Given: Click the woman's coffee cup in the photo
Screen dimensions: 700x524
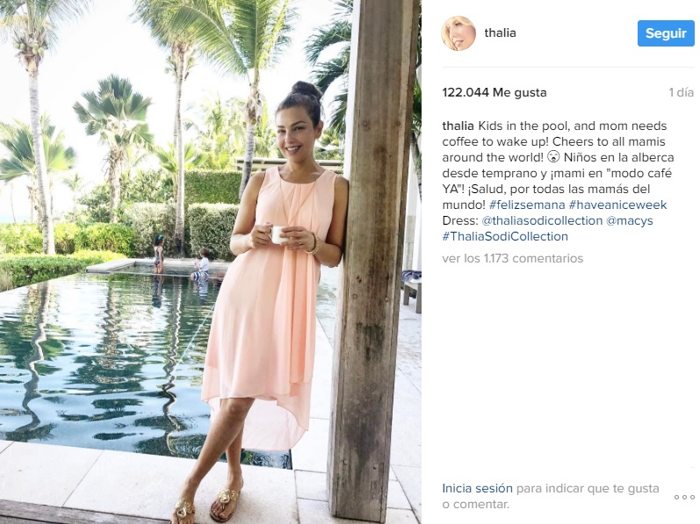Looking at the screenshot, I should click(x=278, y=234).
